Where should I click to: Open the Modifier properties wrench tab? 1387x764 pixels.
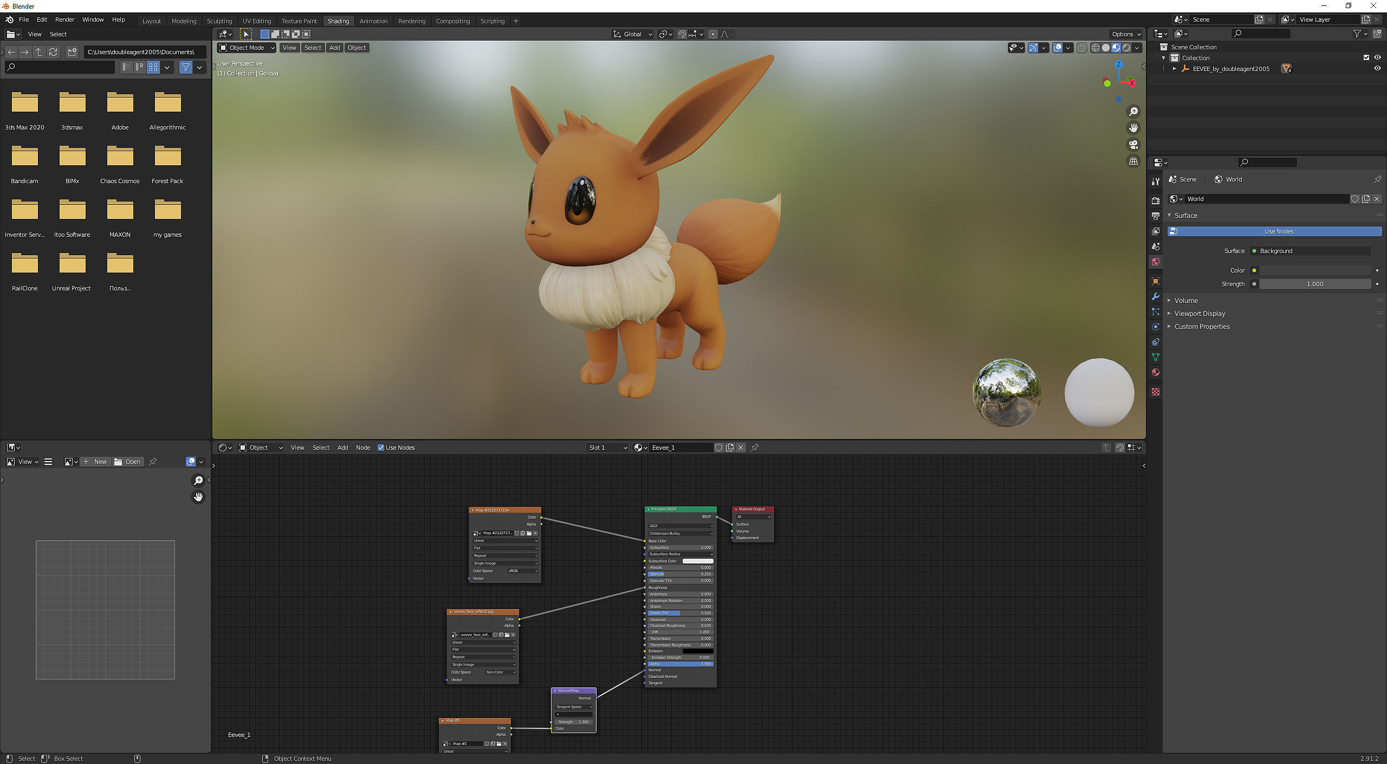pyautogui.click(x=1156, y=296)
